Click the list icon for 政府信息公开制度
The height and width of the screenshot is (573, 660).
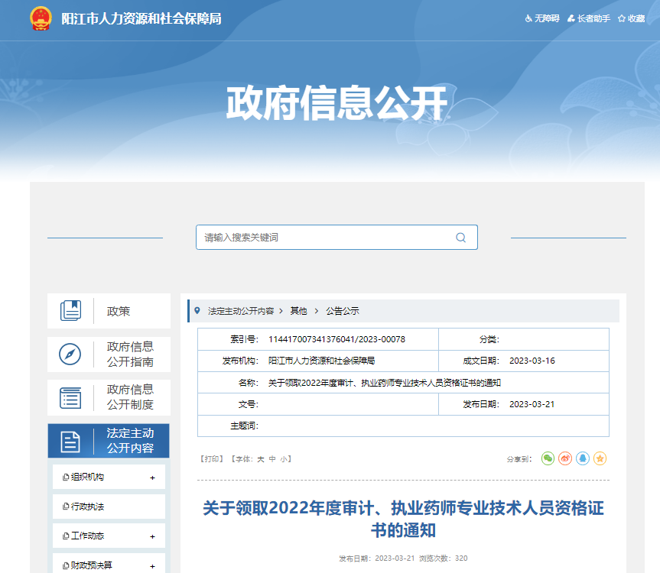point(70,398)
